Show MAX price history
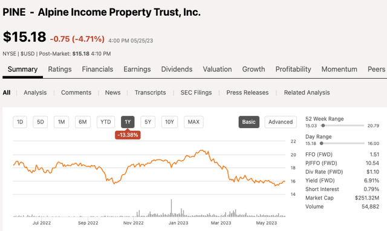The image size is (387, 231). pyautogui.click(x=193, y=122)
